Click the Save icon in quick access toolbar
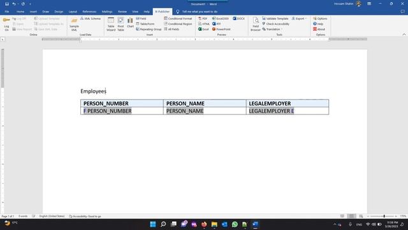Screen dimensions: 408x230 tap(7, 4)
